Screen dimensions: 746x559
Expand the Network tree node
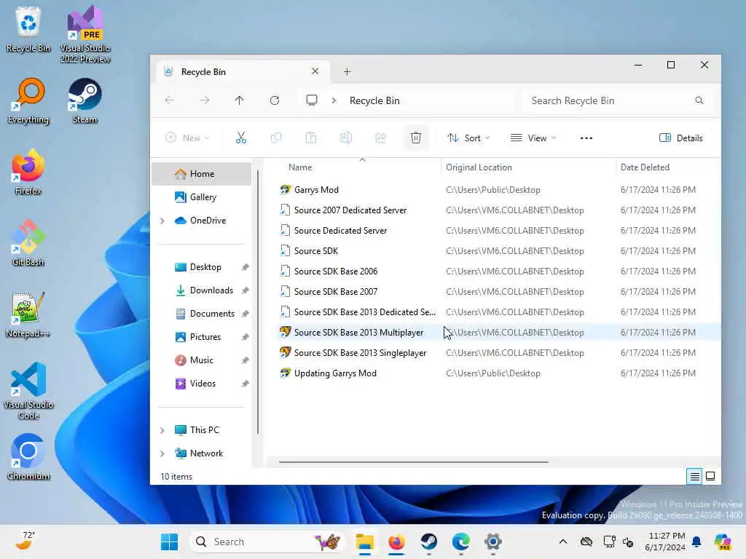162,453
